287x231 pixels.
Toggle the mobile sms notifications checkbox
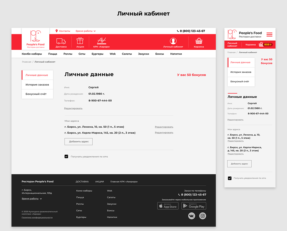click(x=230, y=178)
